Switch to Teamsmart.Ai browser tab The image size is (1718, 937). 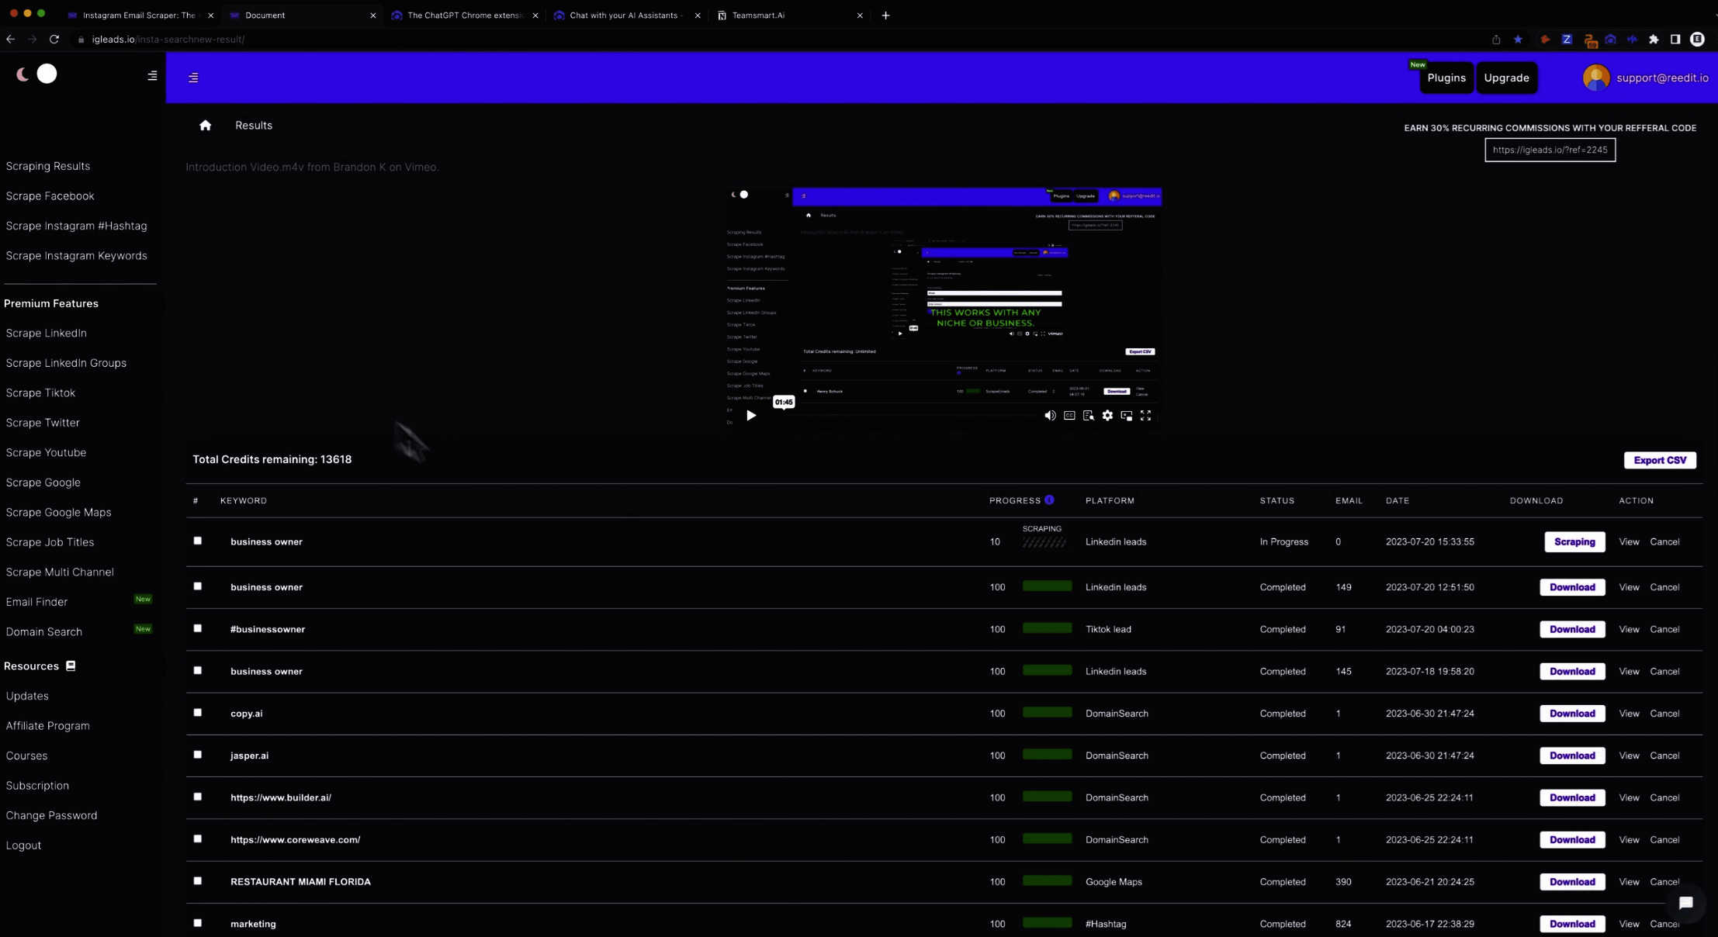pyautogui.click(x=758, y=16)
